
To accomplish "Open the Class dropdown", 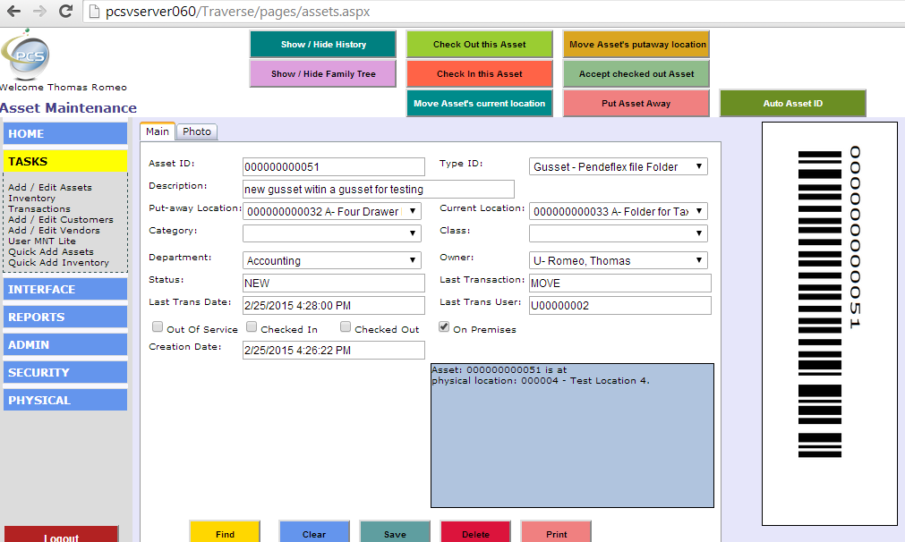I will [x=619, y=233].
